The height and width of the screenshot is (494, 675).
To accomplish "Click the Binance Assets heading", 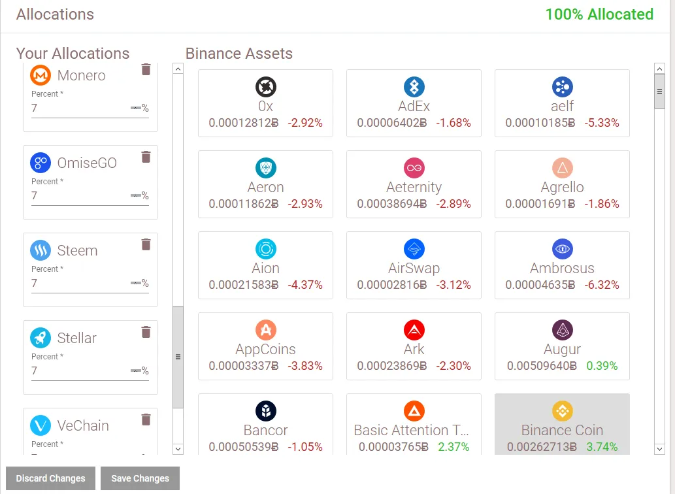I will click(x=239, y=54).
